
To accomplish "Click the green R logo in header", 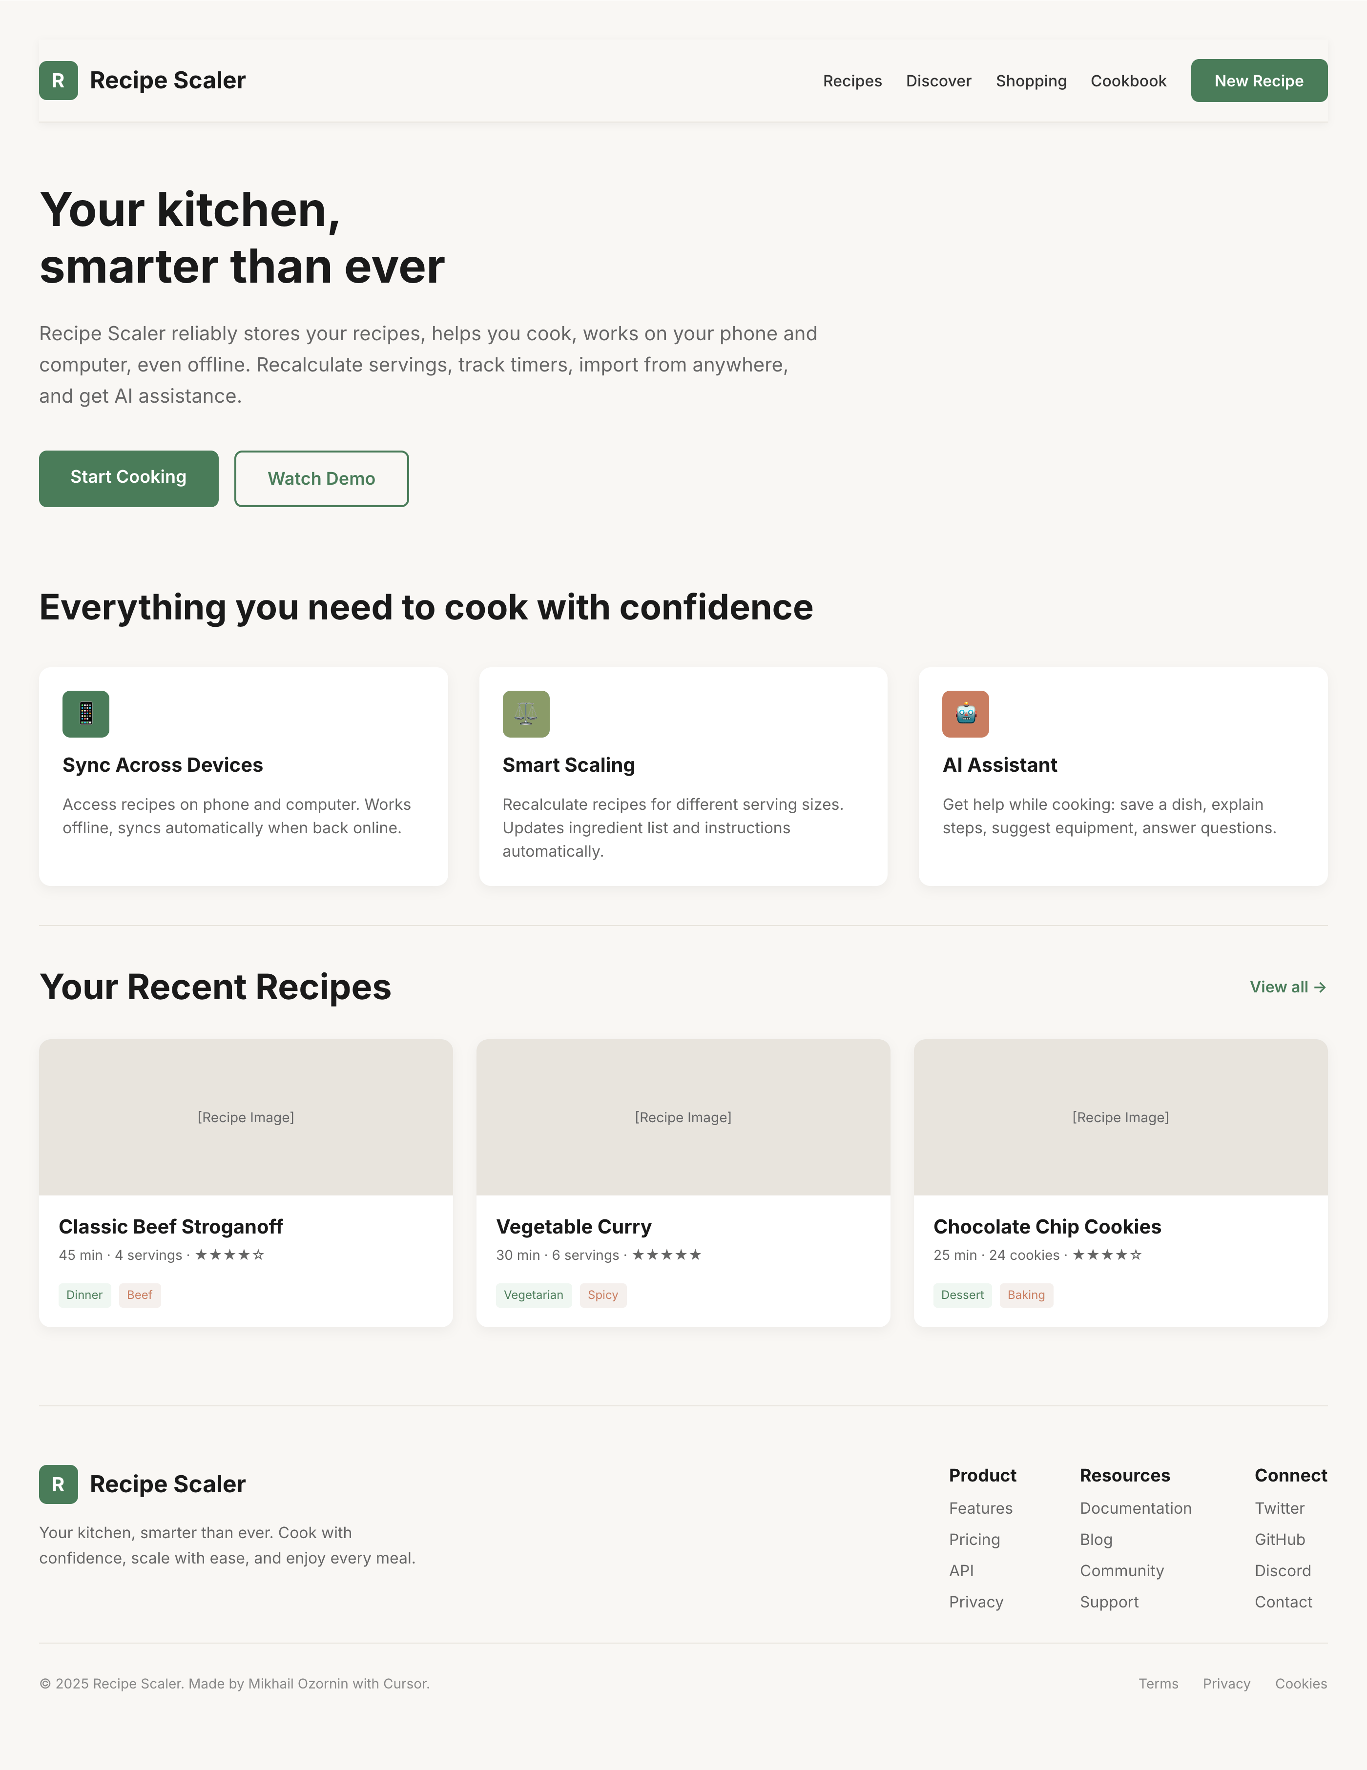I will (x=59, y=80).
